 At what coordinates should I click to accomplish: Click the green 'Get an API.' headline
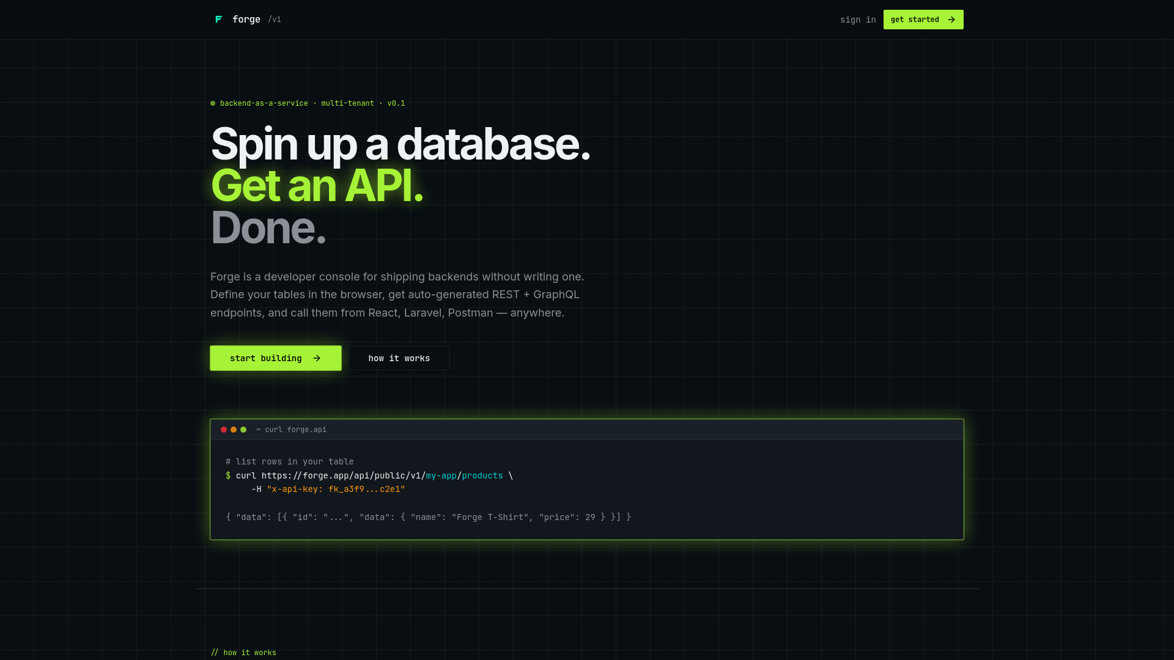pyautogui.click(x=317, y=186)
